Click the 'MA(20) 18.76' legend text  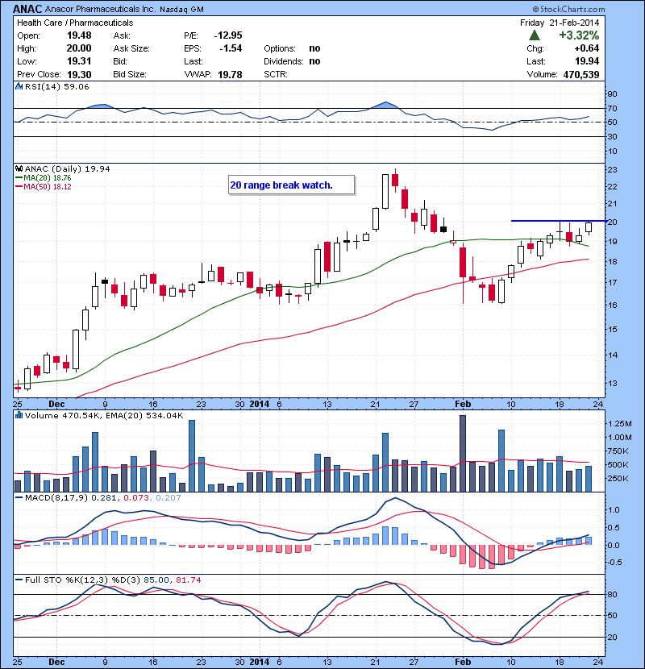48,178
